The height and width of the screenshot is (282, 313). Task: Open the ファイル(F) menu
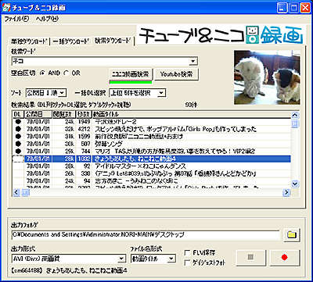point(16,19)
